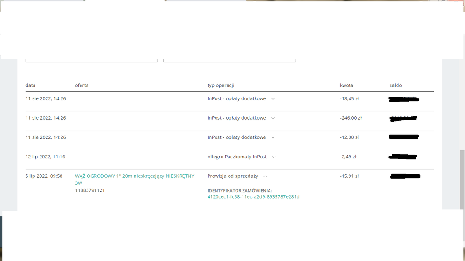The image size is (465, 261).
Task: Open the filter dropdown above typ operacji column
Action: (x=229, y=59)
